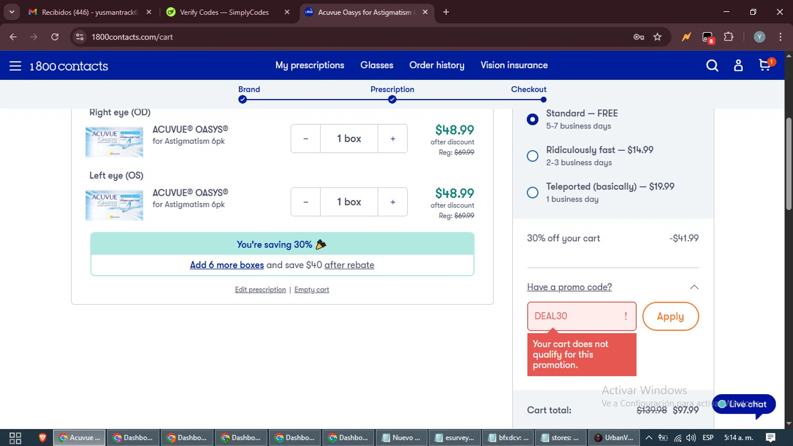Open UrbanV taskbar window
Image resolution: width=793 pixels, height=446 pixels.
pos(614,438)
